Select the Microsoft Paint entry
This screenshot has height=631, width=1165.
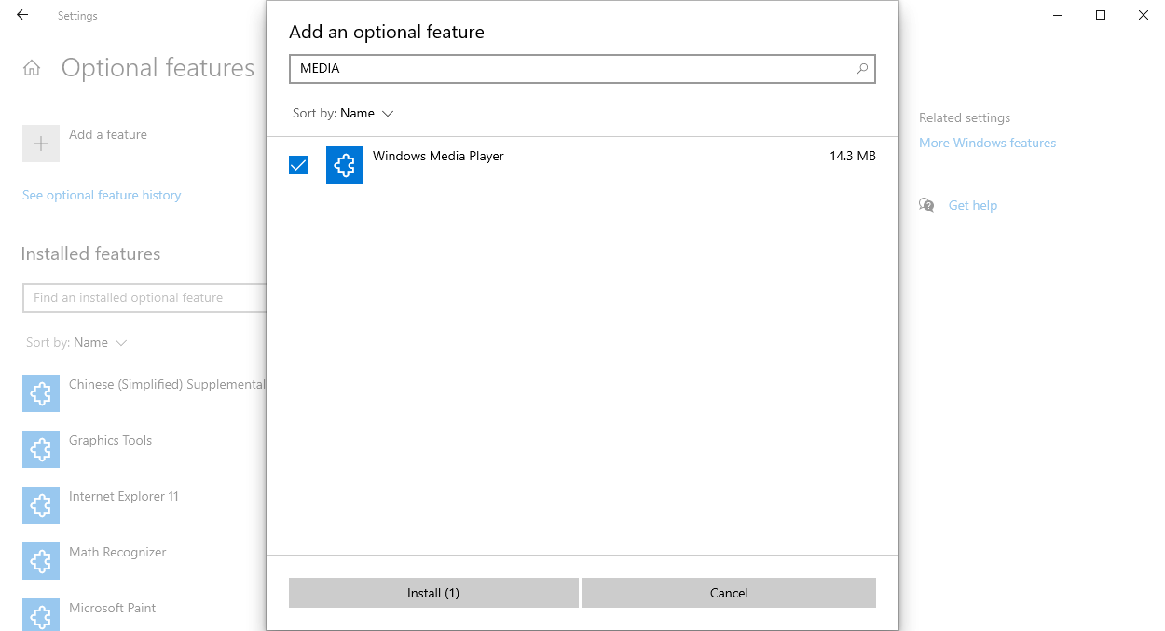pyautogui.click(x=113, y=609)
